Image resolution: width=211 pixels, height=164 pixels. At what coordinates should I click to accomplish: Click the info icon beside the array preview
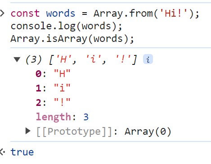tap(148, 59)
